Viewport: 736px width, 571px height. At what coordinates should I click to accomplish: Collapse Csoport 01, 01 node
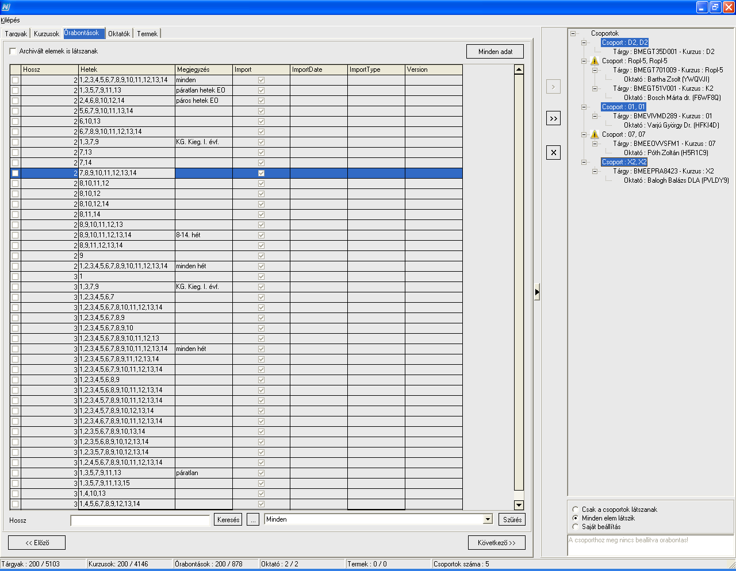pos(584,107)
